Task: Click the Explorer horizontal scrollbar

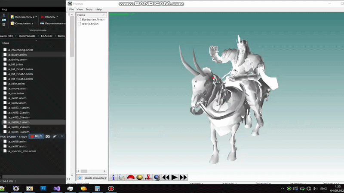Action: (x=33, y=177)
